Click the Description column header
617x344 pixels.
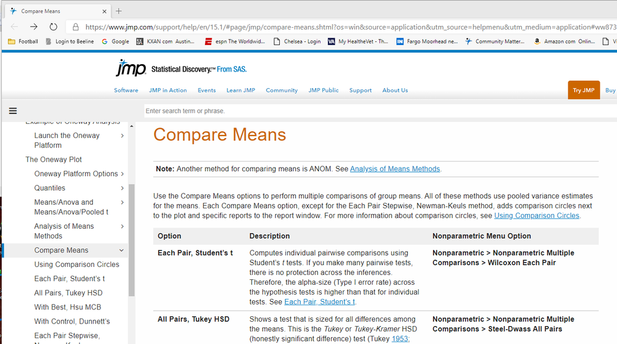pos(269,236)
